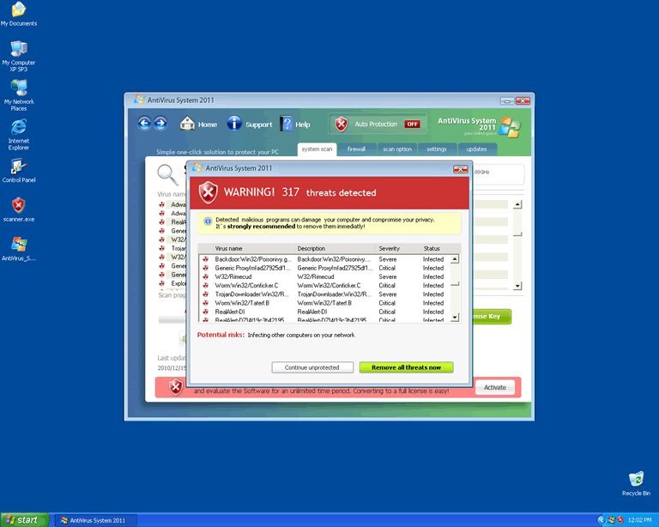Click the Activate button
The height and width of the screenshot is (527, 659).
[495, 387]
